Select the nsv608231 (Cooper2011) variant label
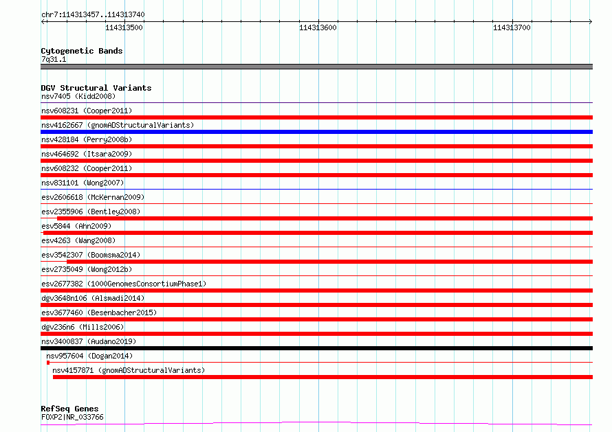Image resolution: width=612 pixels, height=432 pixels. tap(87, 111)
